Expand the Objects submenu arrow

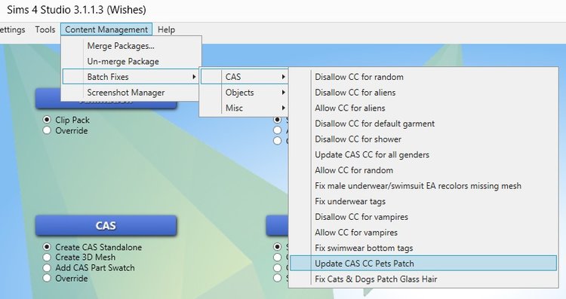283,93
